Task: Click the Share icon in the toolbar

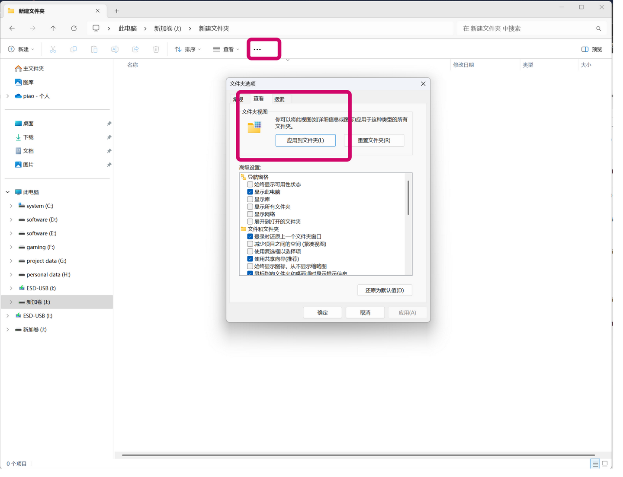Action: point(135,49)
